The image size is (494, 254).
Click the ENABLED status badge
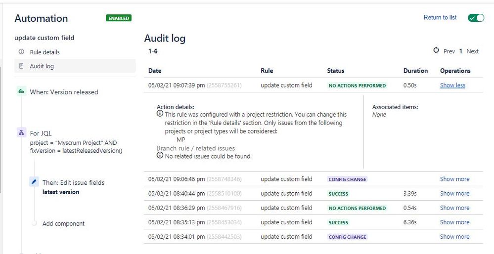pyautogui.click(x=119, y=18)
